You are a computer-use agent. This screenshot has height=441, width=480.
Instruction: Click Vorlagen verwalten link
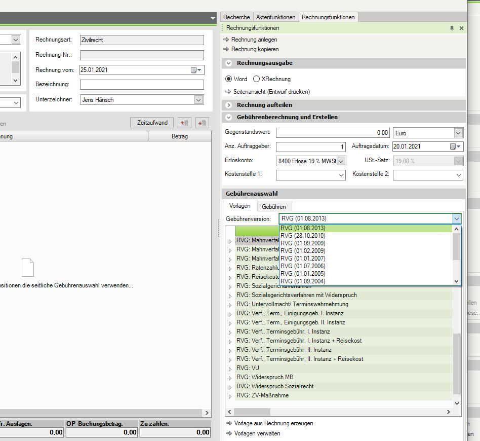257,433
